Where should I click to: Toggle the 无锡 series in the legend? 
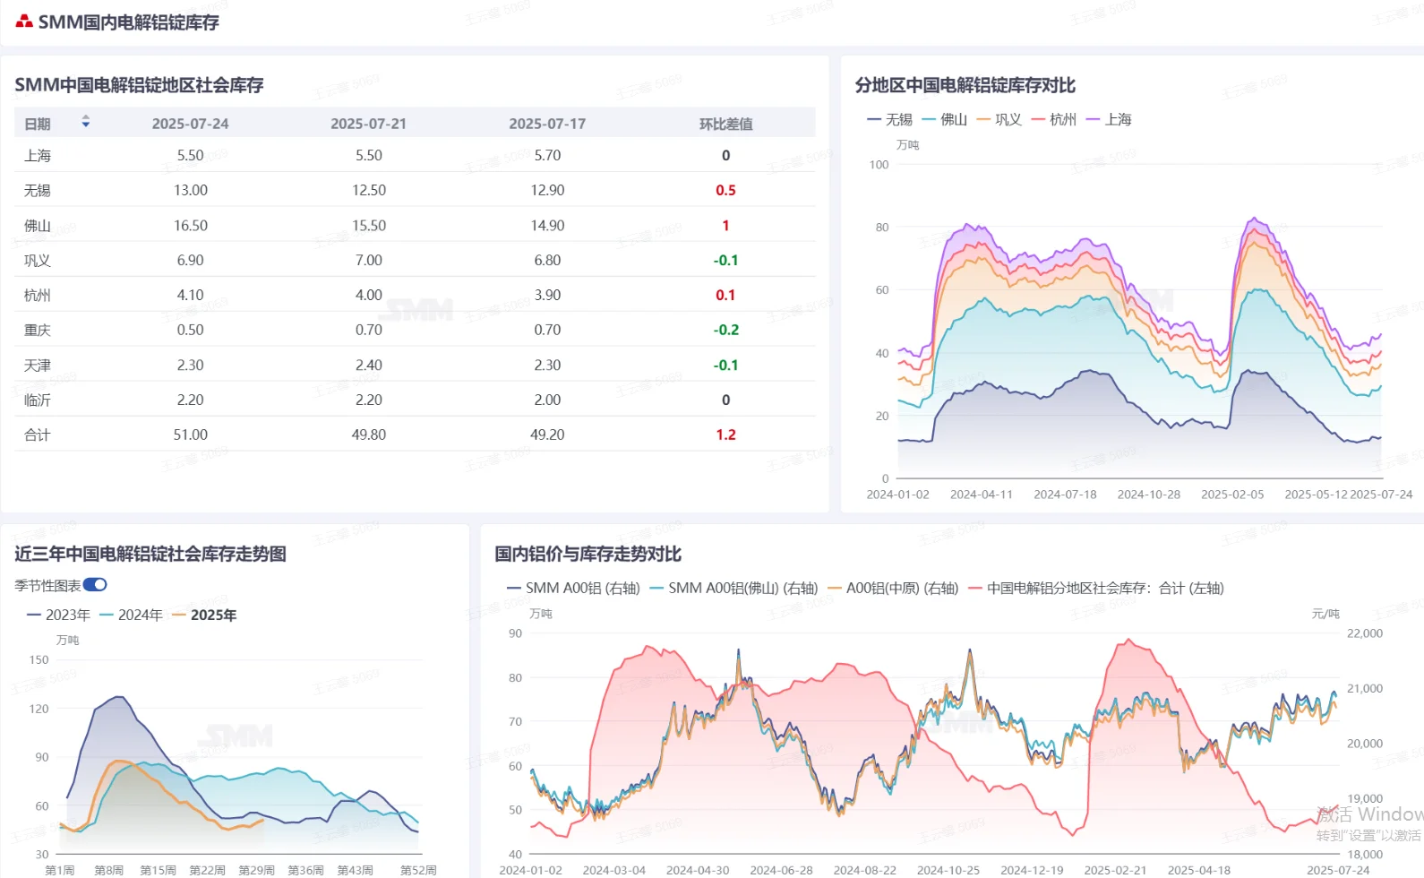point(889,119)
